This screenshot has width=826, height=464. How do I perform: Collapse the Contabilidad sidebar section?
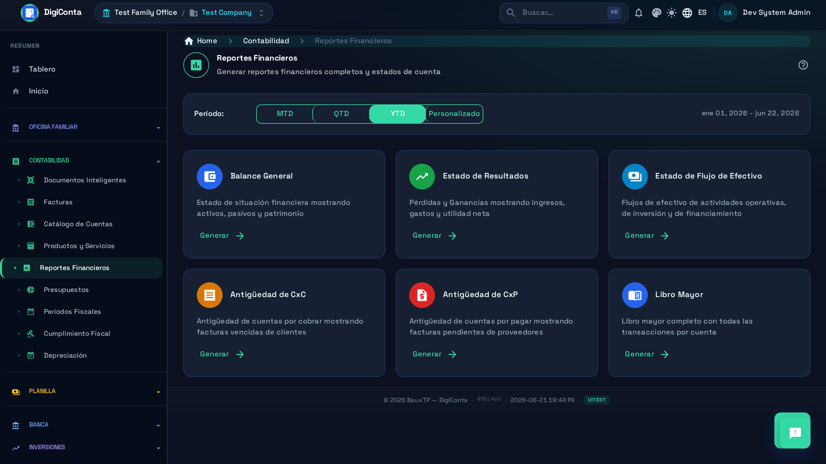(x=85, y=161)
